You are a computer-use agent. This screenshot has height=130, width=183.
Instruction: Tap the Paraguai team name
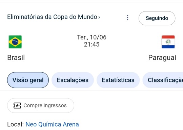[x=162, y=58]
